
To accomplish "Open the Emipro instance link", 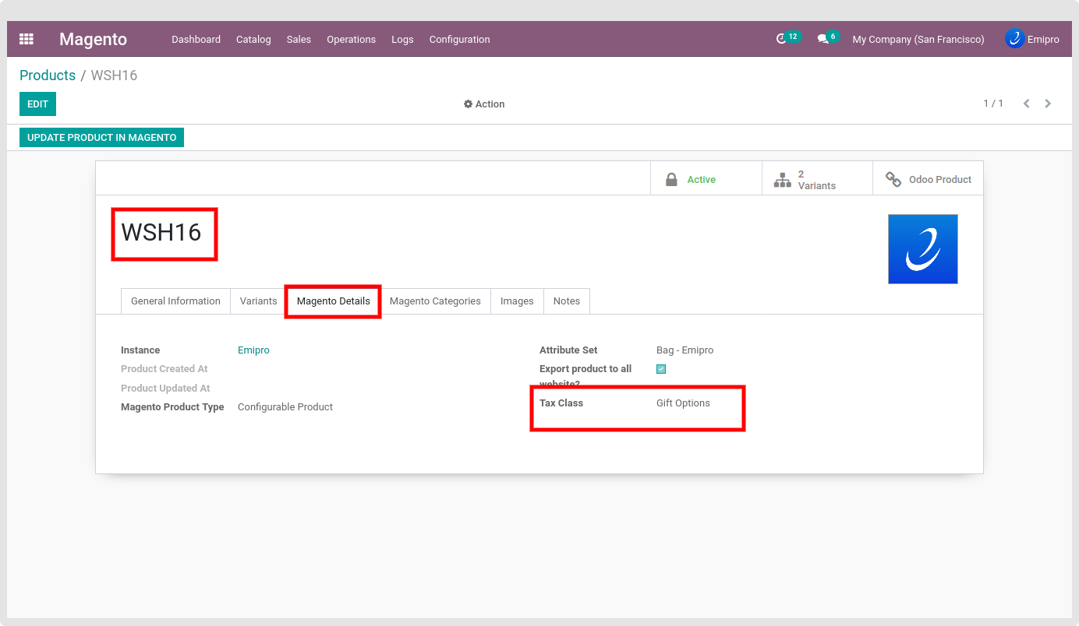I will [x=253, y=350].
